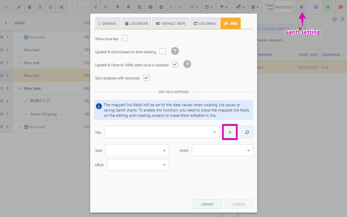Switch to the CALENDAR tab
347x217 pixels.
coord(136,23)
